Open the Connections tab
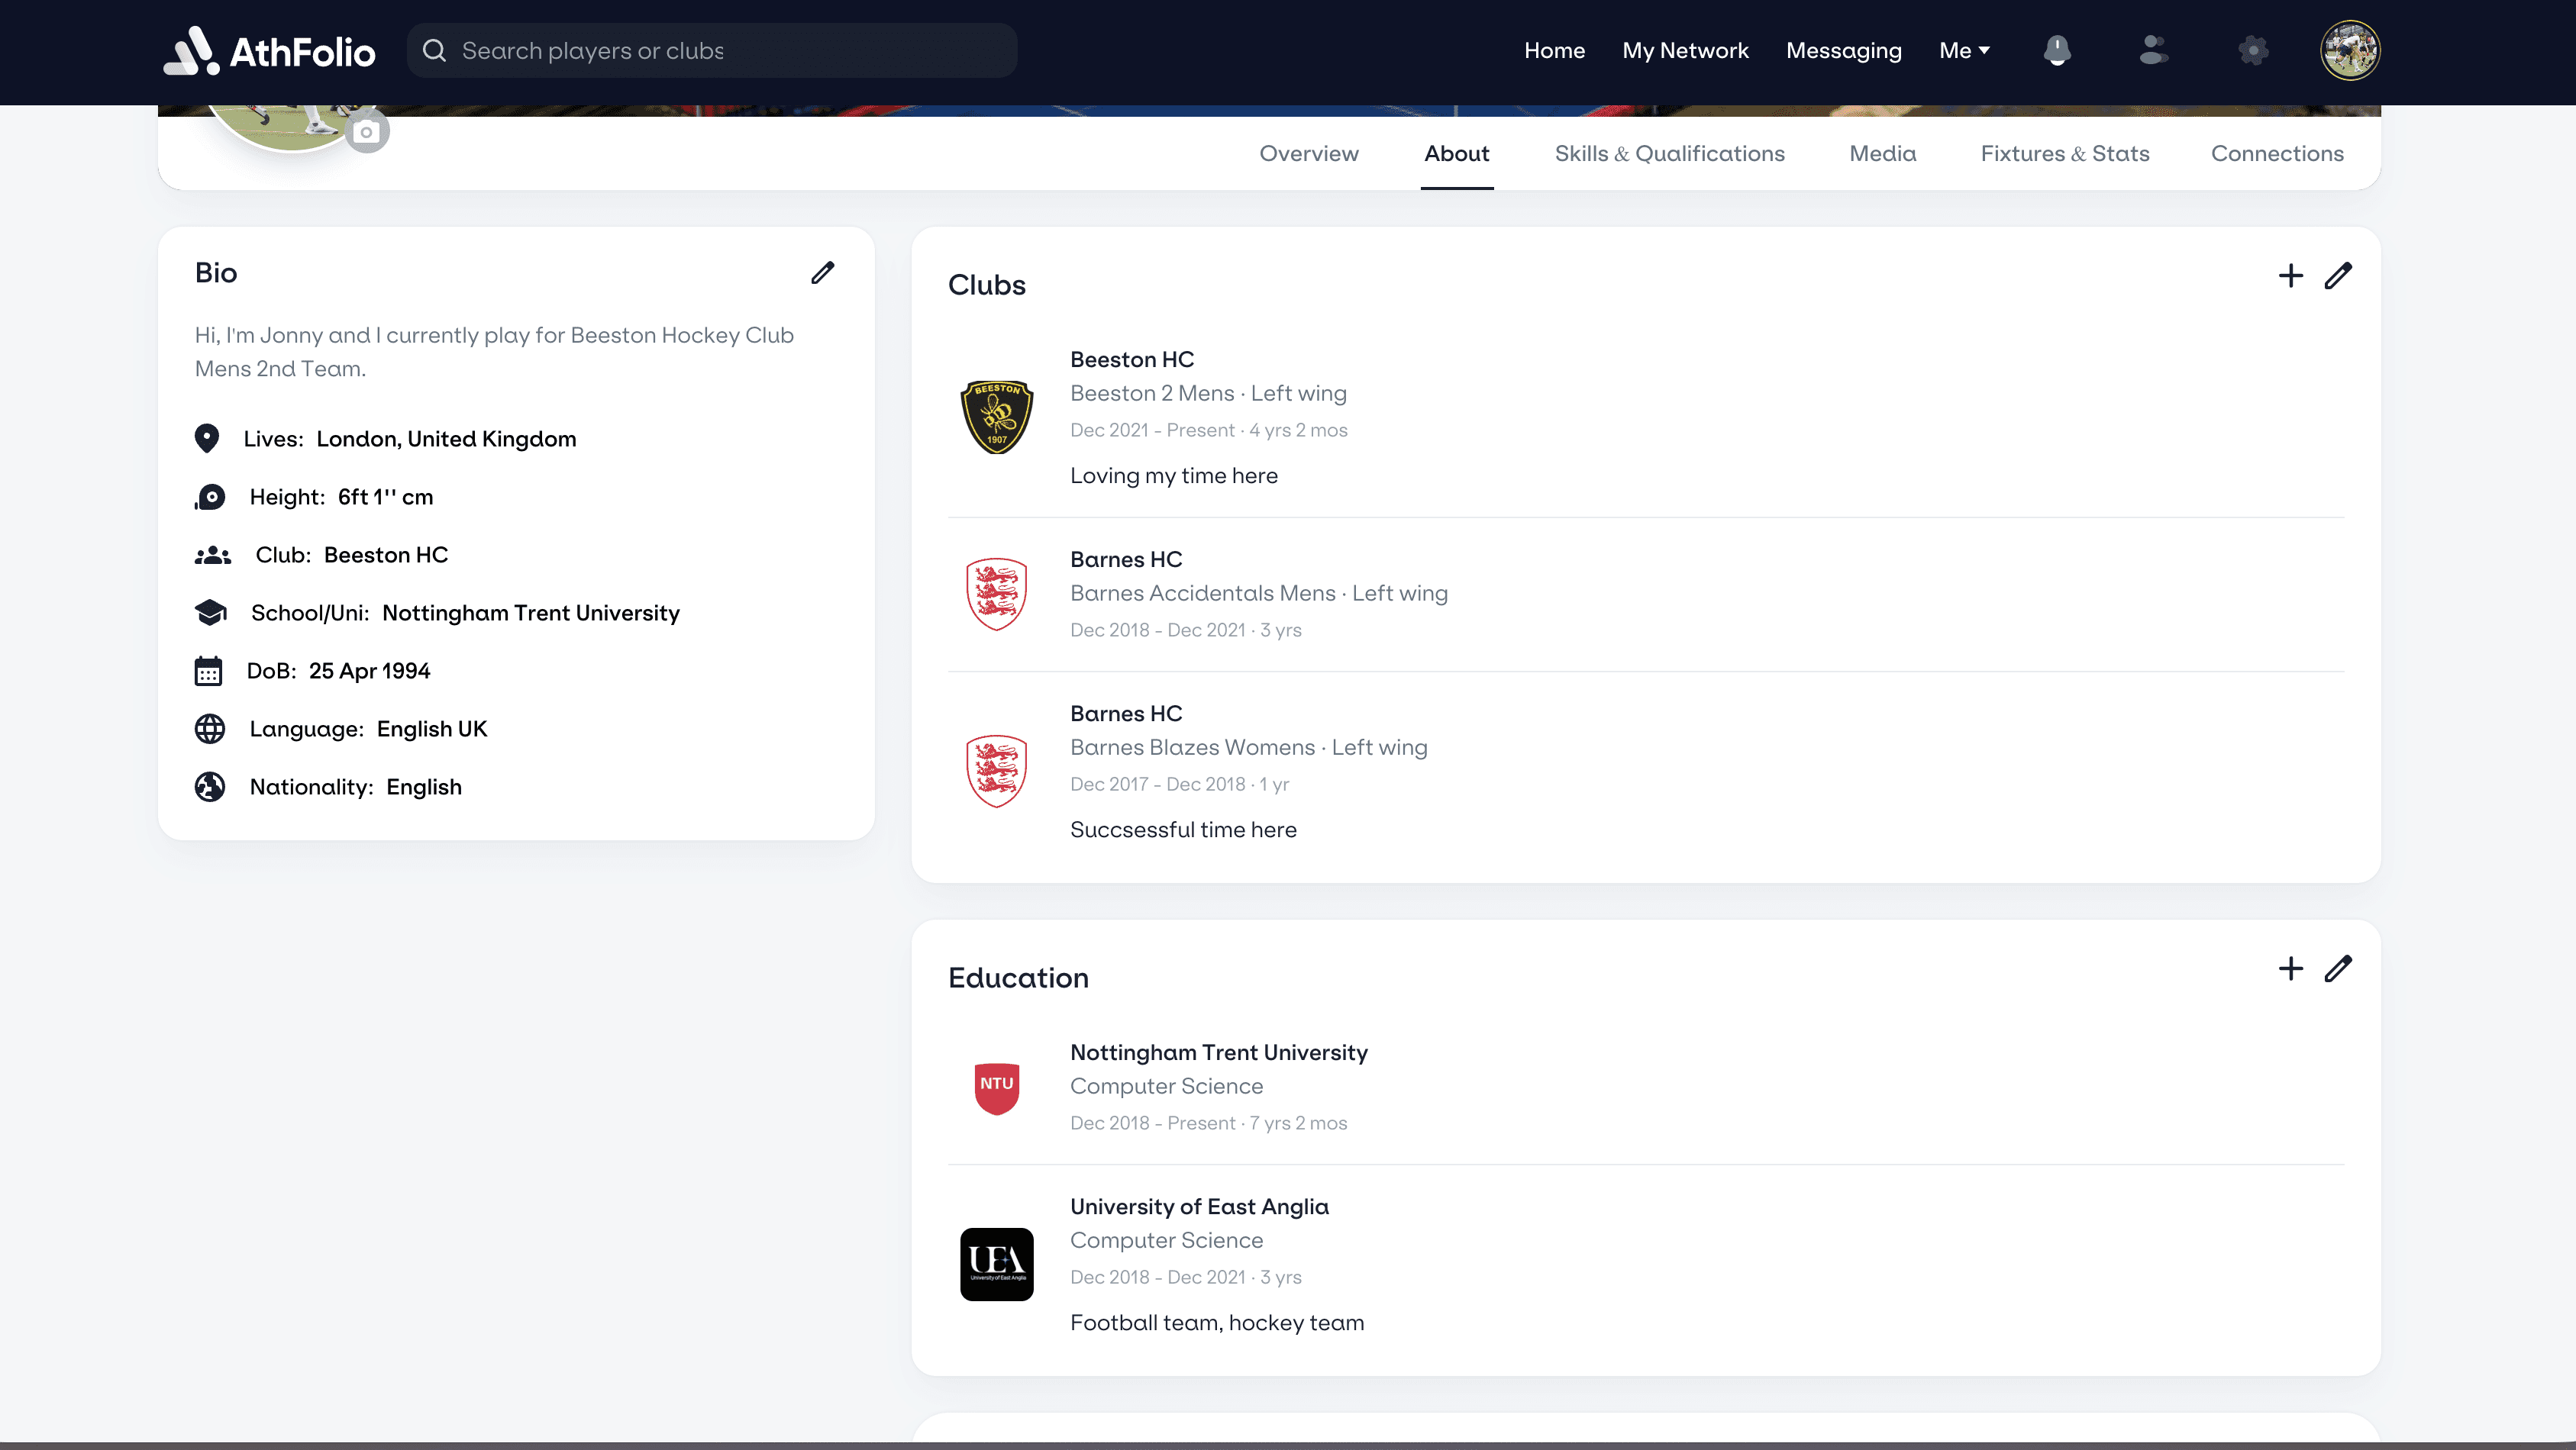 click(2276, 154)
